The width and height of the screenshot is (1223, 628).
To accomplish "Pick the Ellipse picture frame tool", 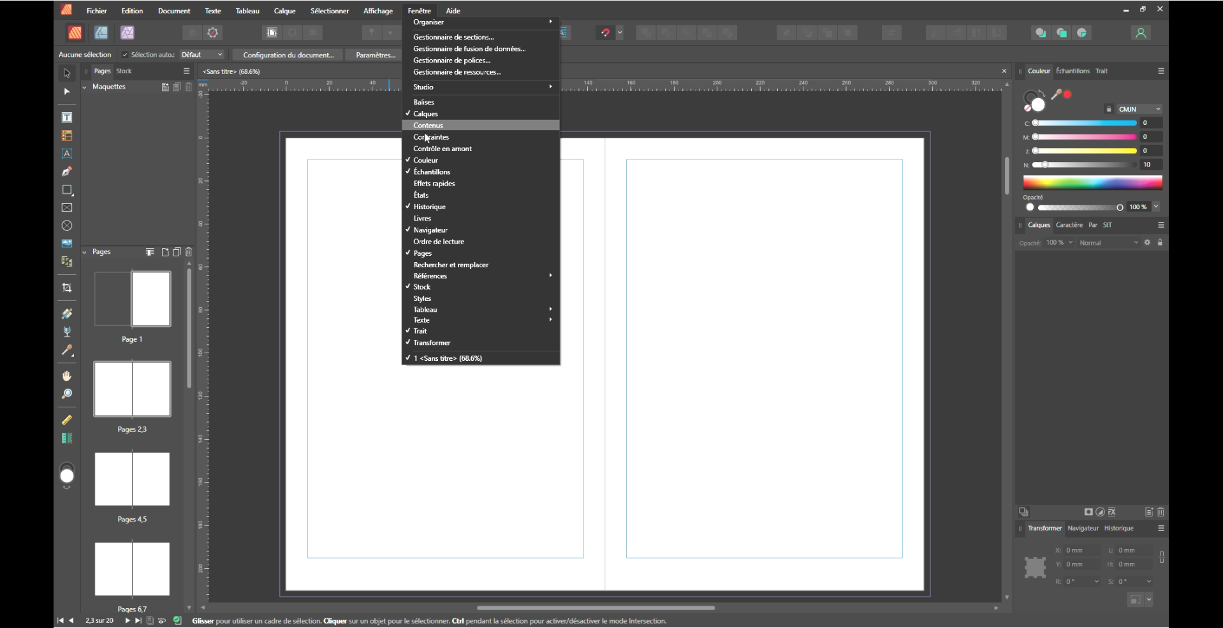I will coord(67,226).
